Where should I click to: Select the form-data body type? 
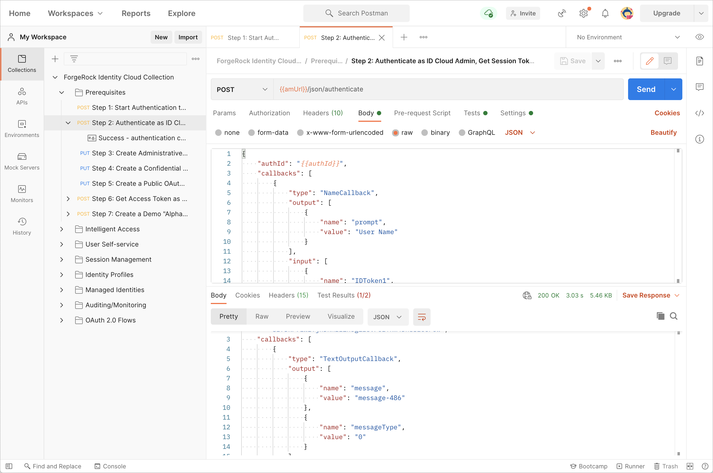click(x=268, y=132)
